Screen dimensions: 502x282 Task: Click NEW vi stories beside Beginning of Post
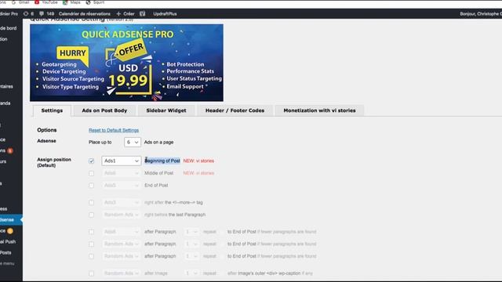coord(198,161)
